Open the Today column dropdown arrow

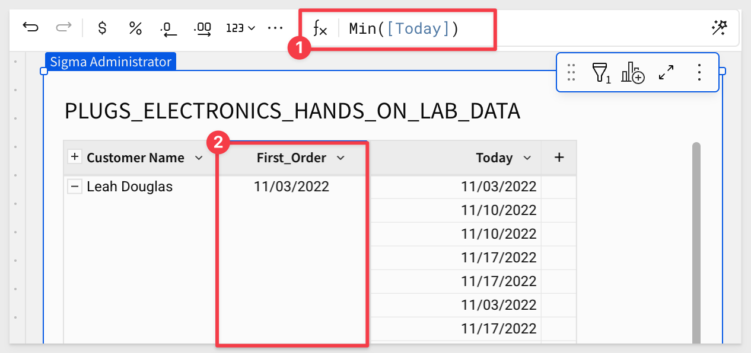(527, 158)
